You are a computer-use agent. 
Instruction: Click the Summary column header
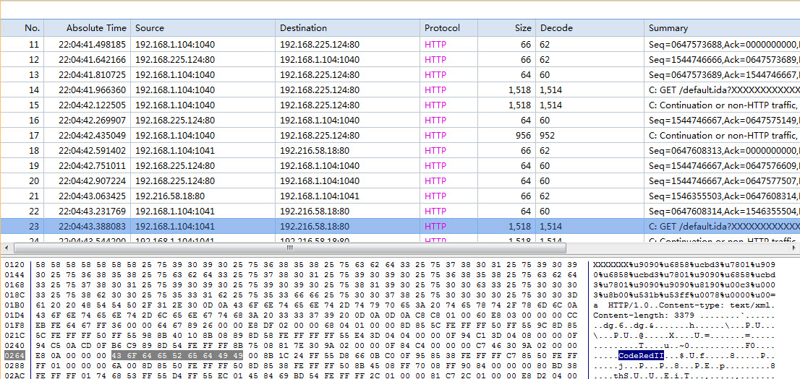(x=668, y=28)
